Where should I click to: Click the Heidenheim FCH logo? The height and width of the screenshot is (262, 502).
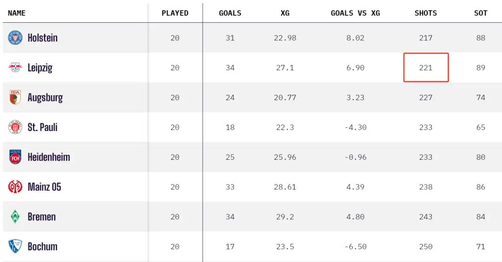coord(15,157)
